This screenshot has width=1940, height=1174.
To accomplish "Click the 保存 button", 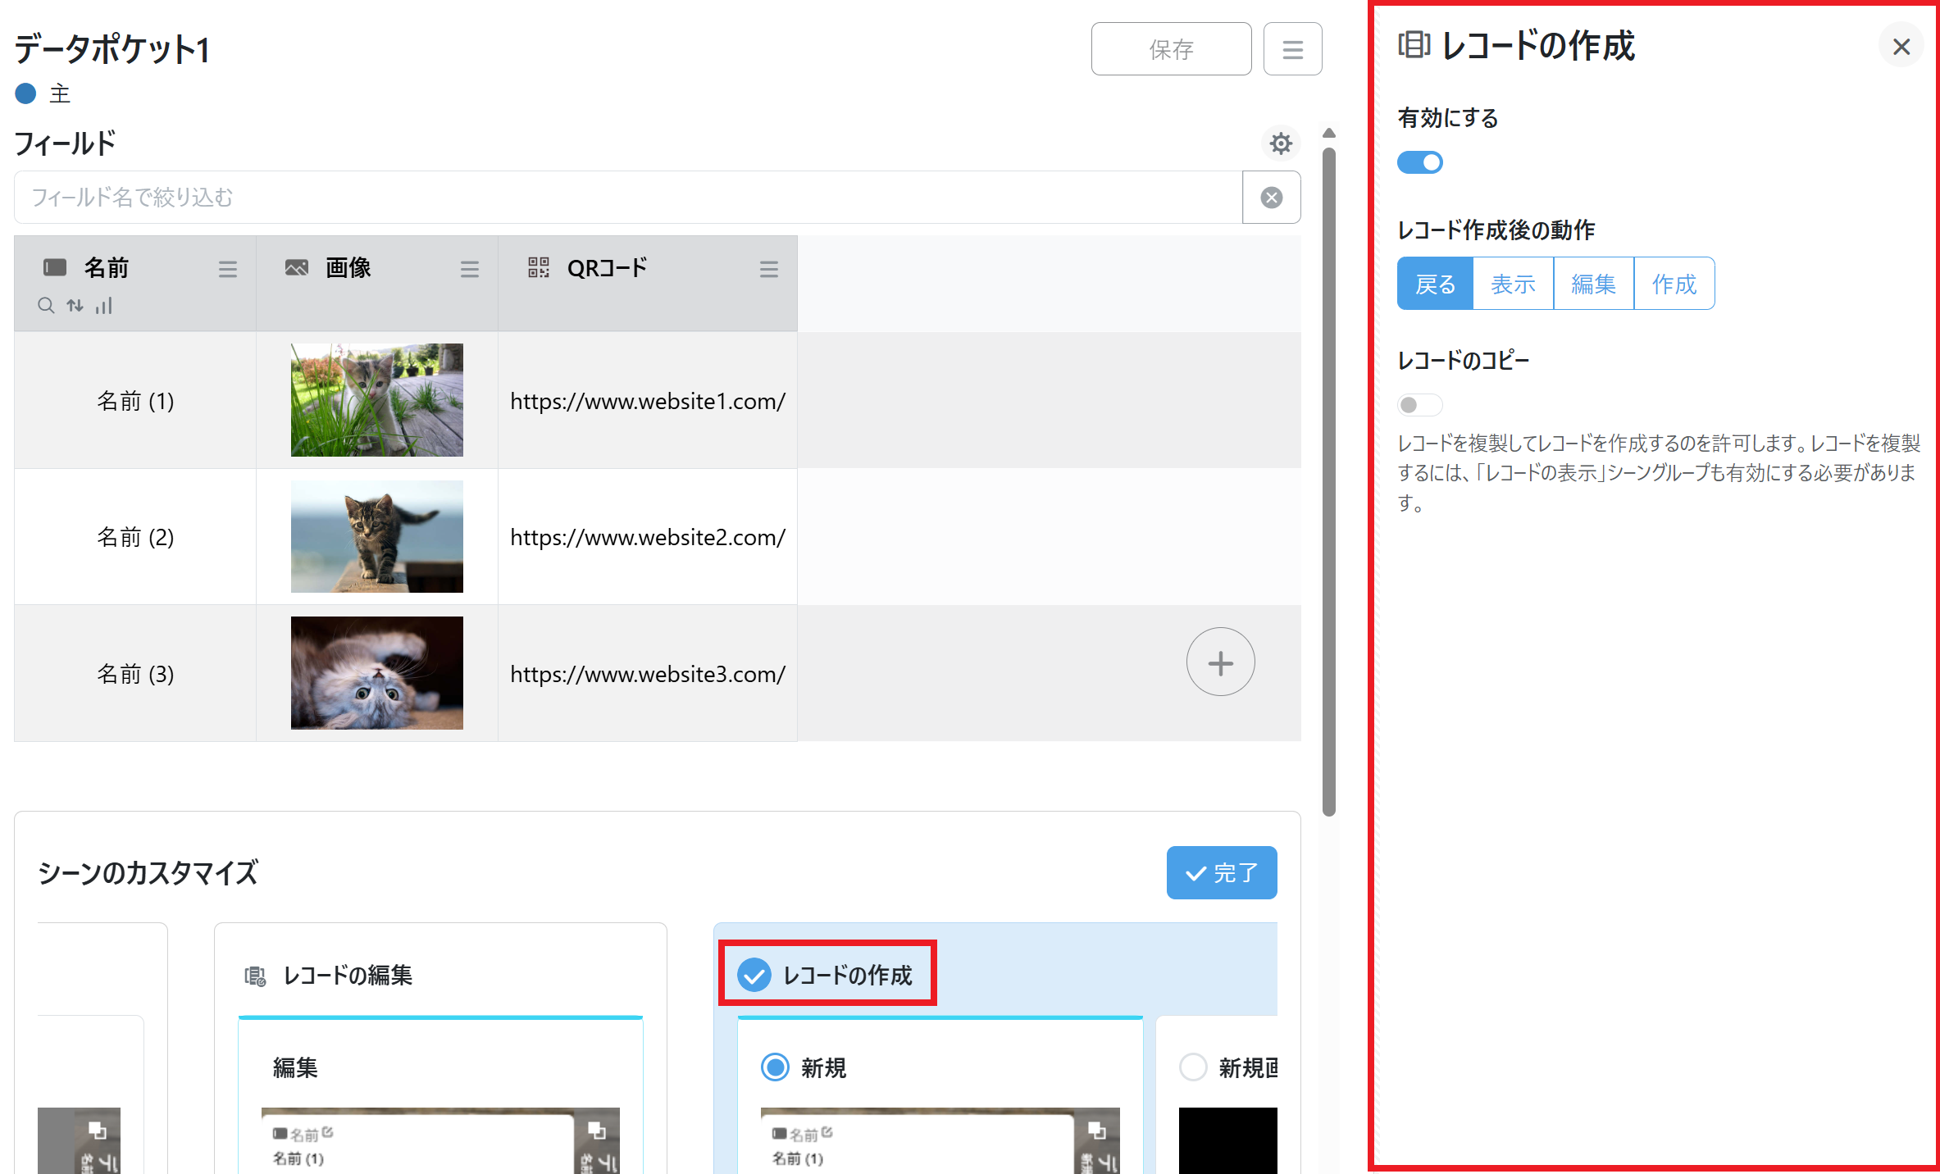I will point(1171,49).
